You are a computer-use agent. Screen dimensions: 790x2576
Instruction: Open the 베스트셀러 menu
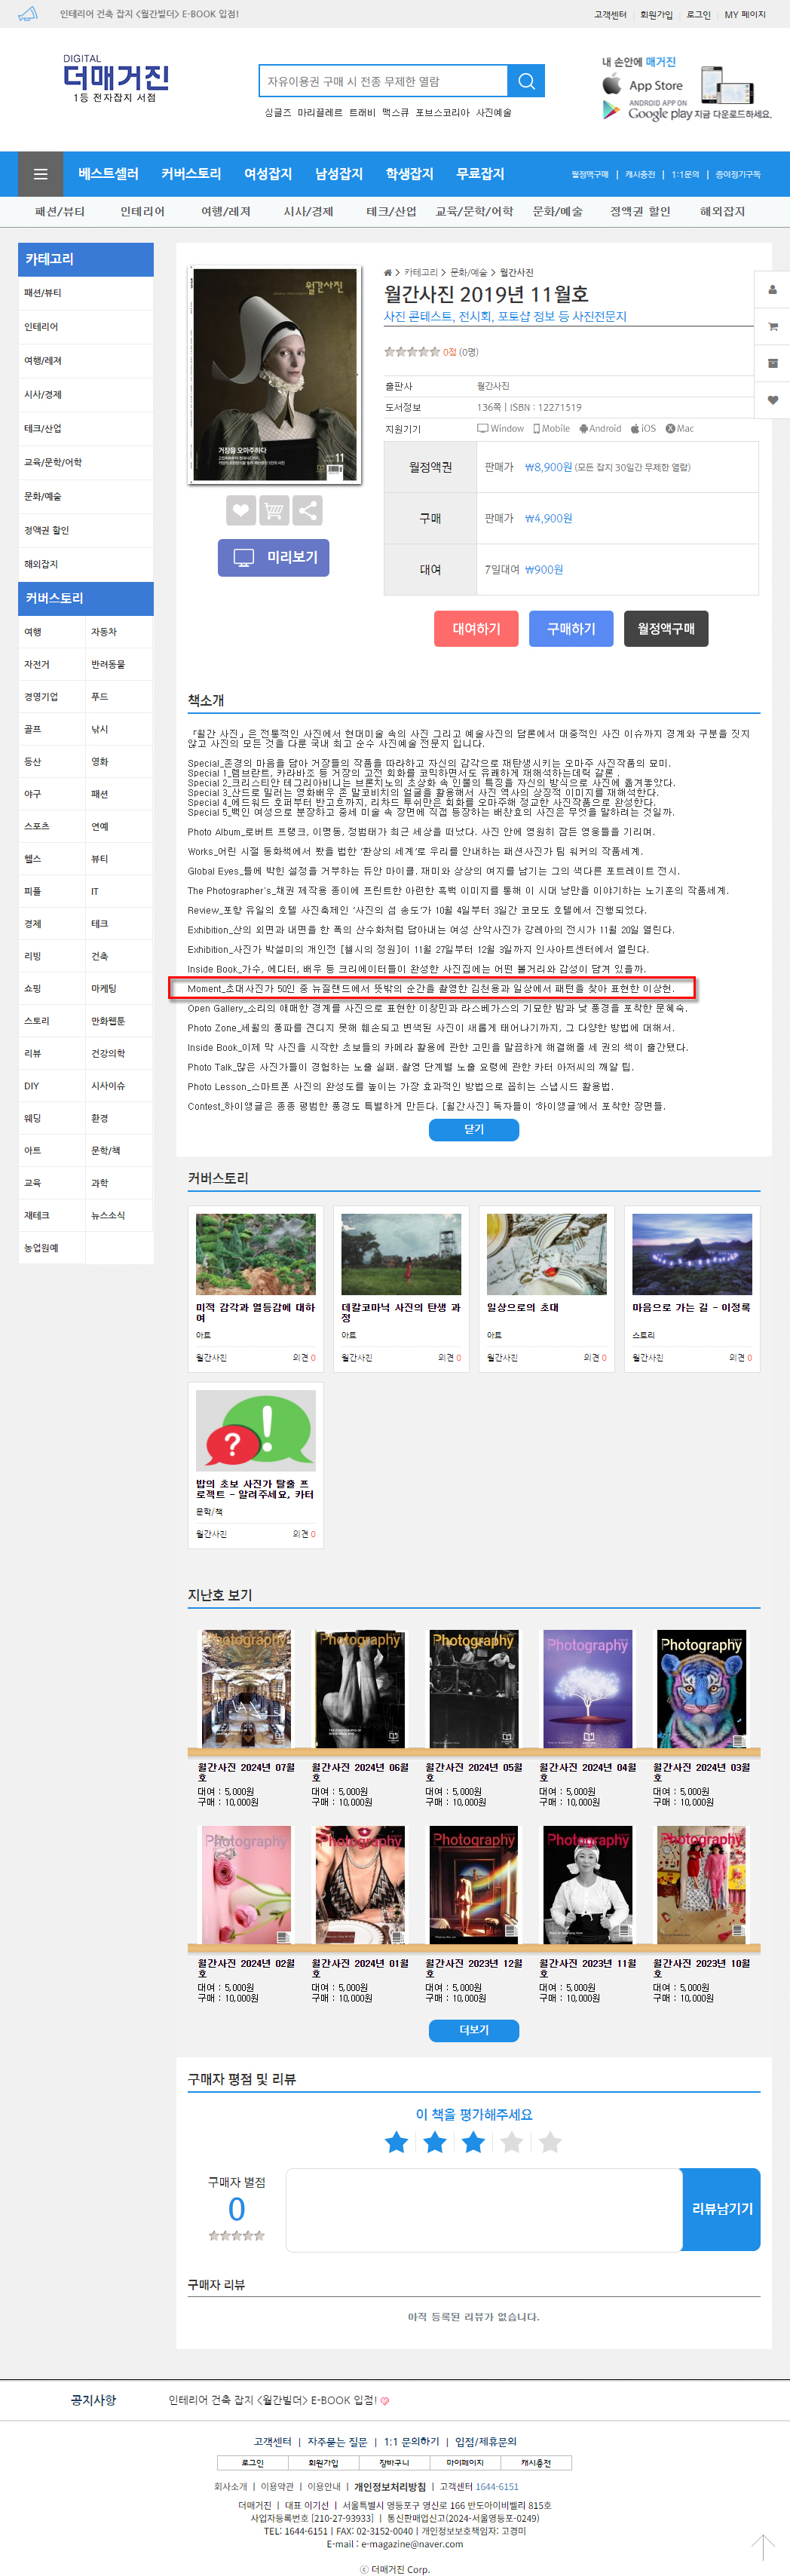pos(108,174)
